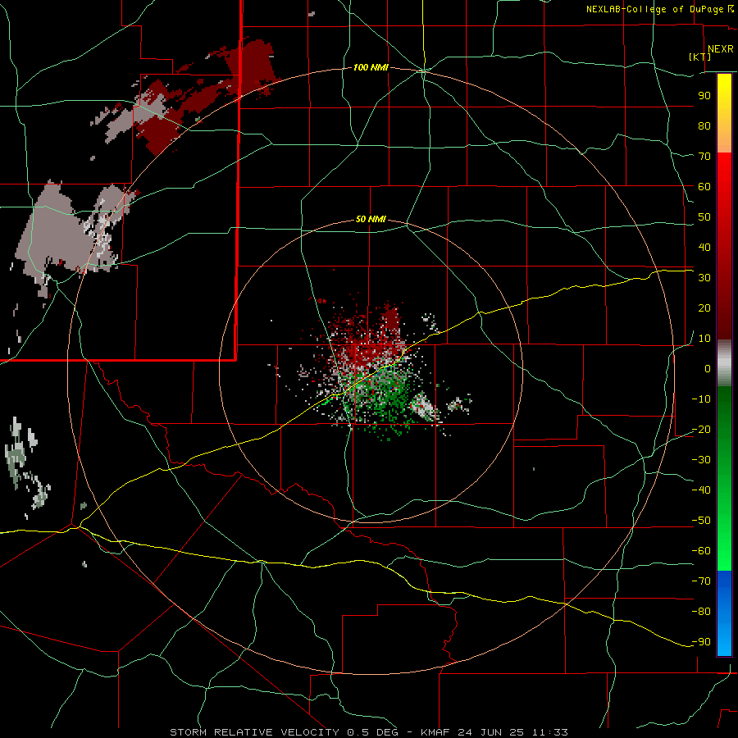Click the 80 value on velocity scale
This screenshot has height=738, width=738.
click(704, 126)
